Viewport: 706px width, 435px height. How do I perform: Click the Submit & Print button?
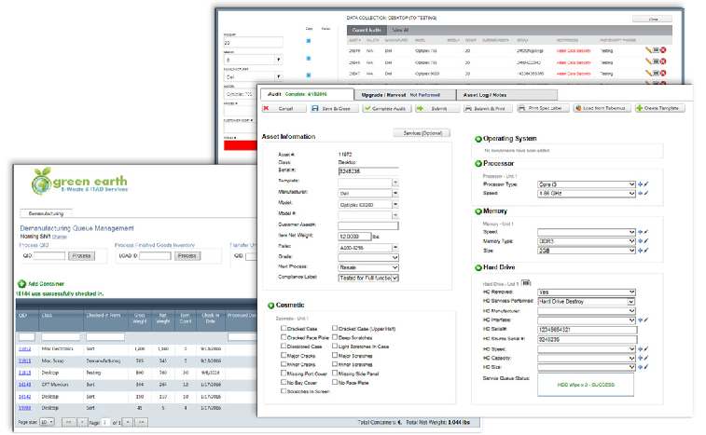(x=488, y=108)
